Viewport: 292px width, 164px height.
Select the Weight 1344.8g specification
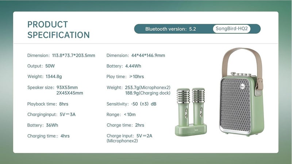[45, 77]
